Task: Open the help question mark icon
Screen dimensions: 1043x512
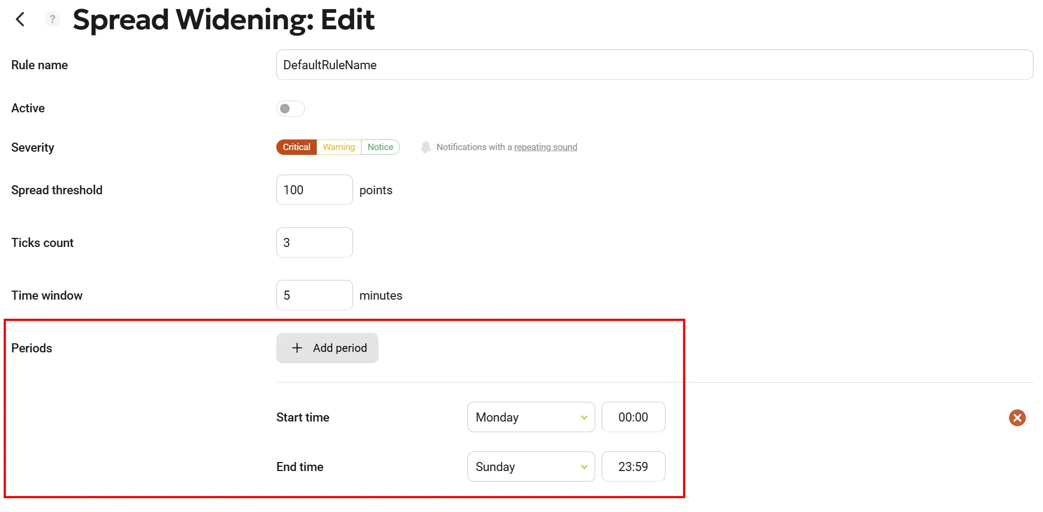Action: (52, 20)
